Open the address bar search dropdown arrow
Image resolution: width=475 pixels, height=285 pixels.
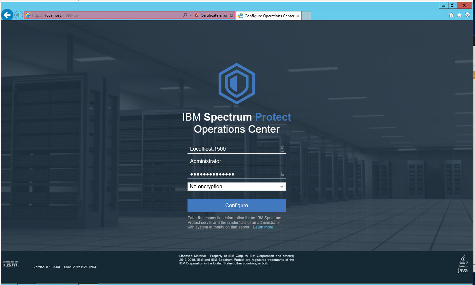coord(190,15)
